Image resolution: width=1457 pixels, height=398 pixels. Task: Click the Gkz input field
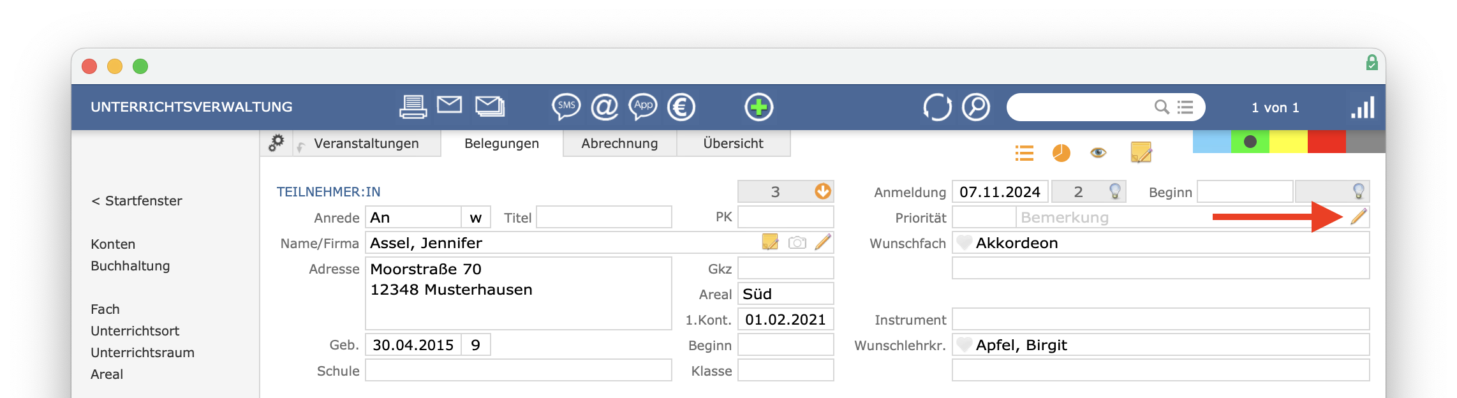click(786, 268)
